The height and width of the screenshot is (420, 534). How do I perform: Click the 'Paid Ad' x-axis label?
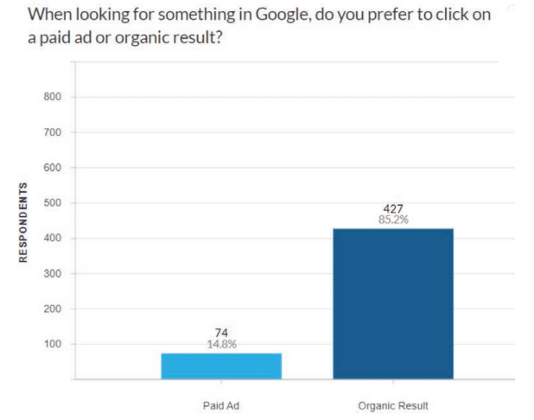click(x=220, y=405)
